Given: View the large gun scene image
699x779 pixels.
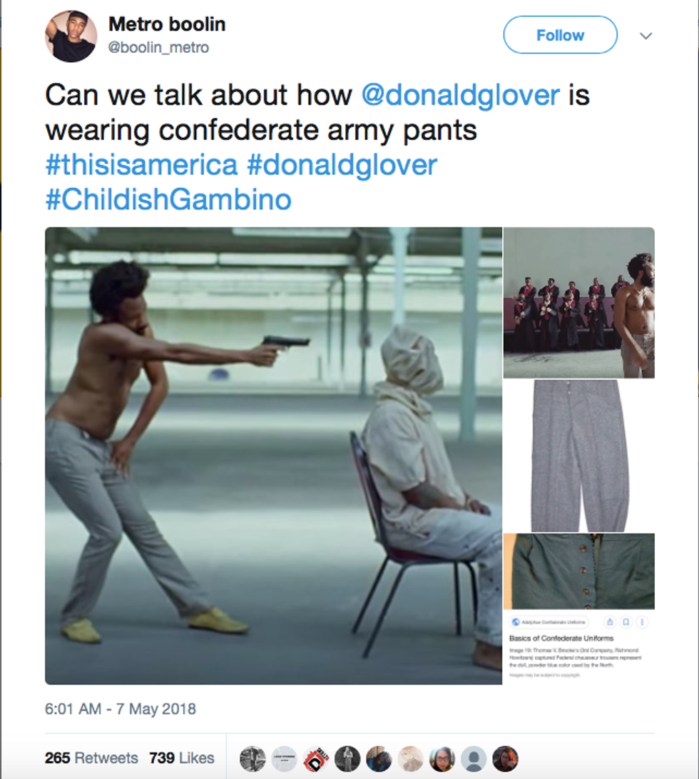Looking at the screenshot, I should point(274,456).
